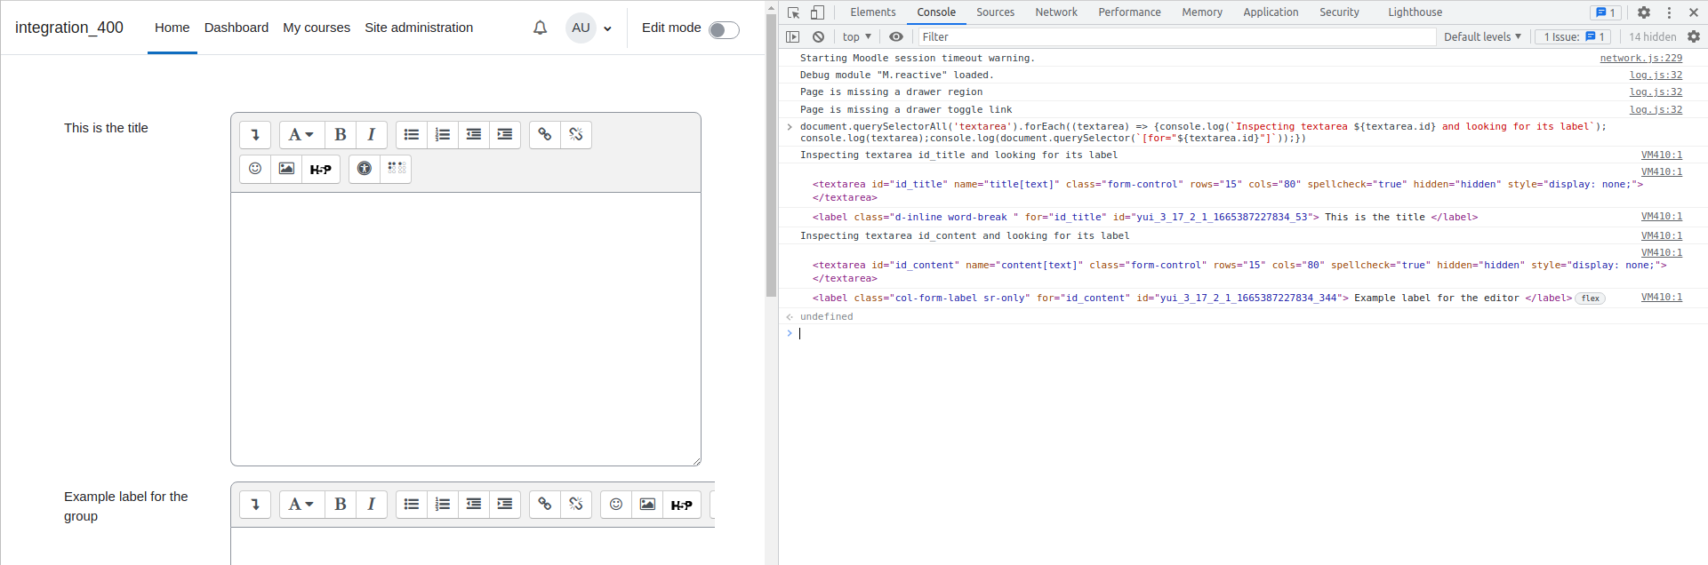Open the 1 Issue button
The width and height of the screenshot is (1708, 565).
pos(1574,36)
